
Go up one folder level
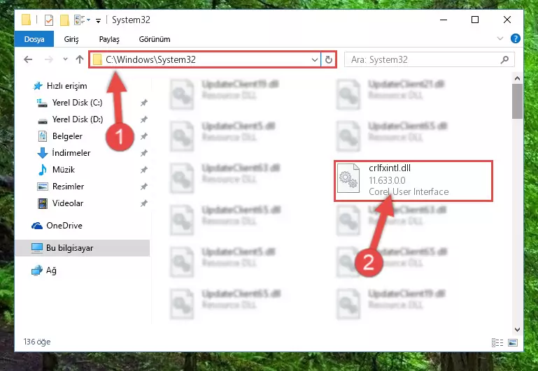tap(80, 59)
